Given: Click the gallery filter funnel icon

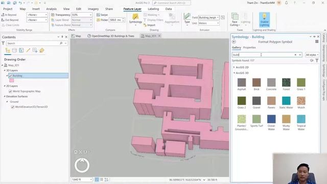Looking at the screenshot, I should click(317, 60).
